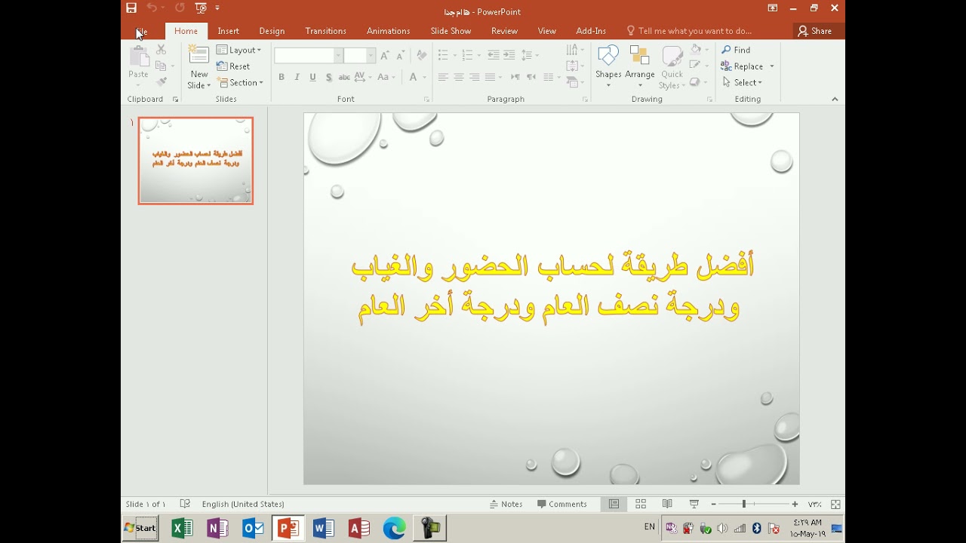Image resolution: width=966 pixels, height=543 pixels.
Task: Click the Find button
Action: [x=736, y=50]
